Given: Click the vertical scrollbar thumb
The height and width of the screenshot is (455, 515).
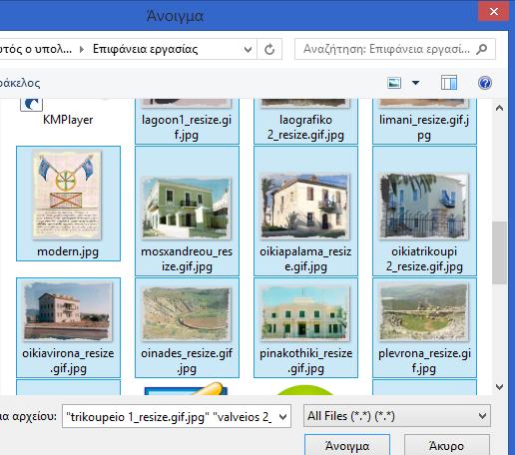Looking at the screenshot, I should coord(499,252).
